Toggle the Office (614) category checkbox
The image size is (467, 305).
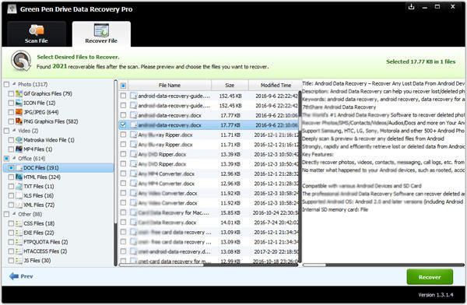tap(6, 158)
